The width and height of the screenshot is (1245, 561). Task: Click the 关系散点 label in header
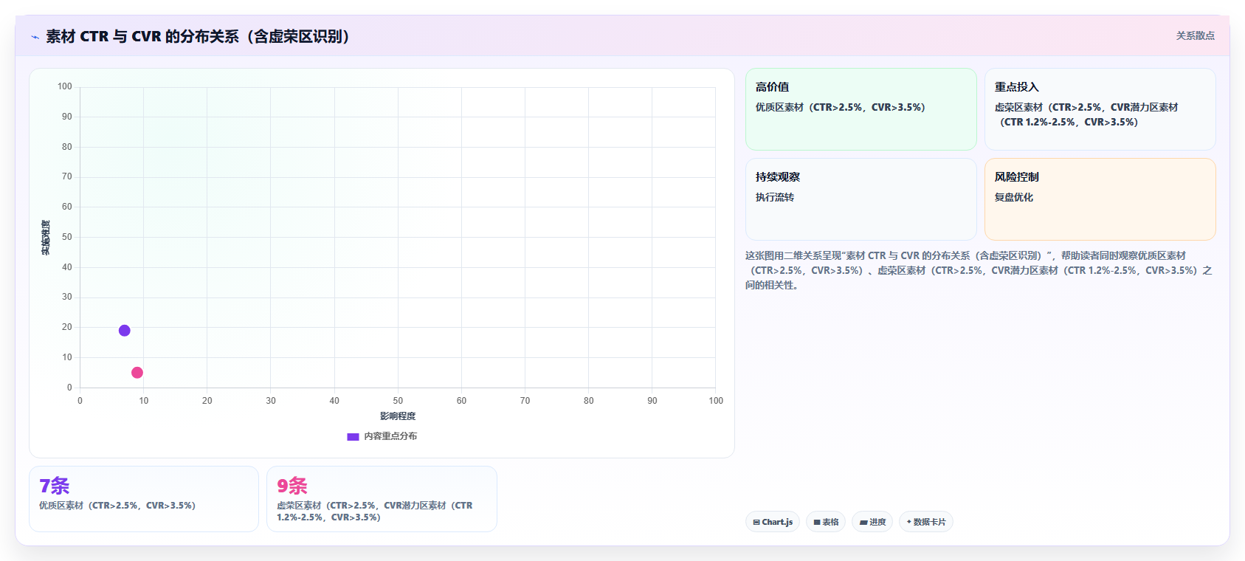[x=1195, y=35]
